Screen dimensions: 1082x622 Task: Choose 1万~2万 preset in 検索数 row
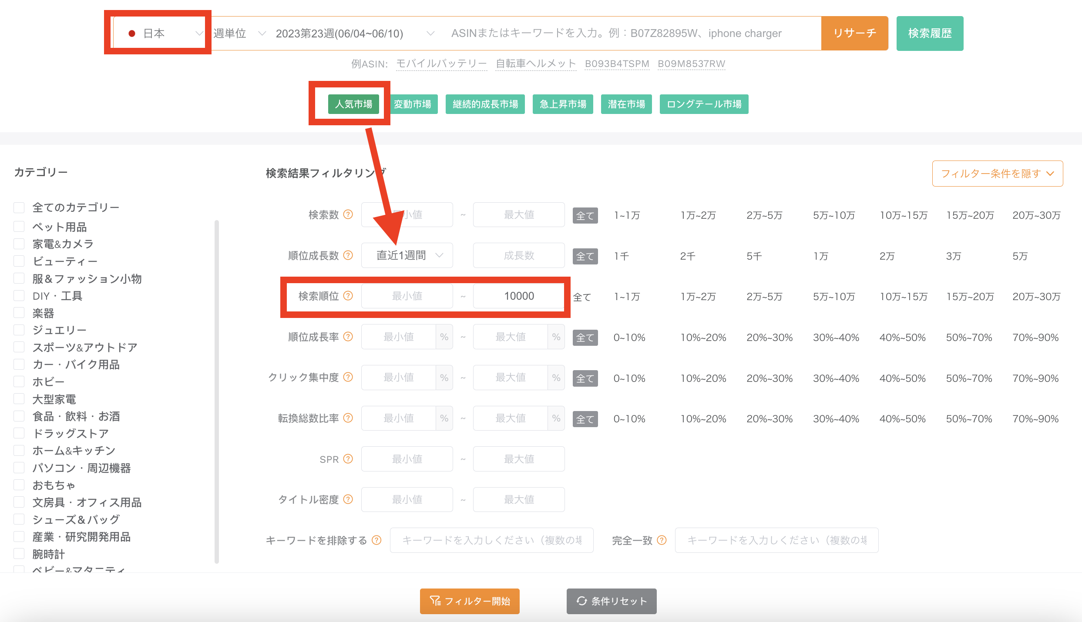[x=698, y=215]
